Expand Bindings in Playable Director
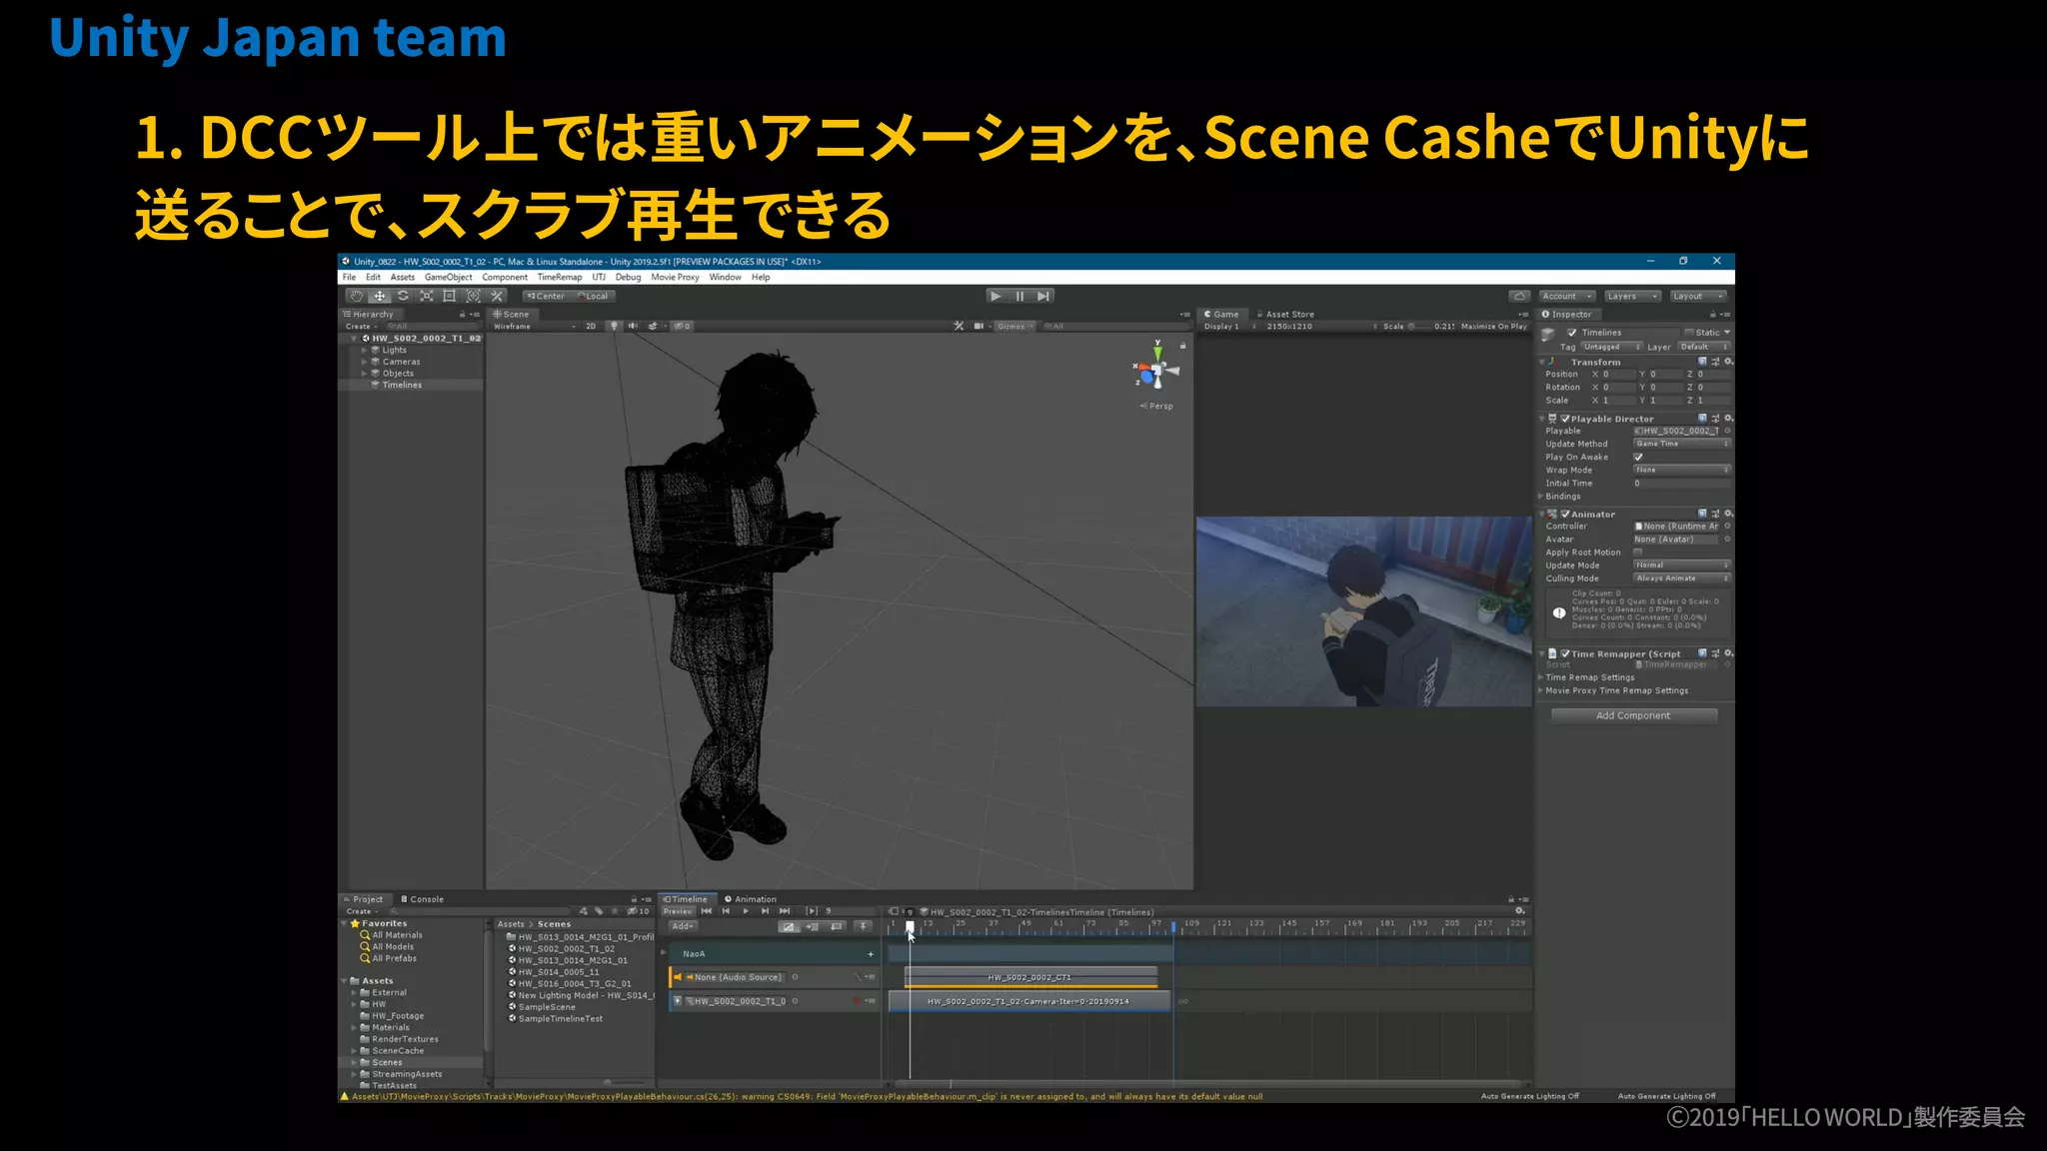Viewport: 2047px width, 1151px height. click(x=1540, y=497)
